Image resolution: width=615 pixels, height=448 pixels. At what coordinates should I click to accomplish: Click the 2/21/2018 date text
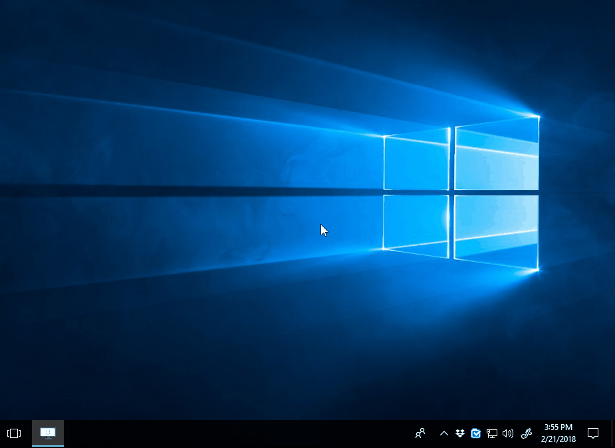(x=558, y=439)
